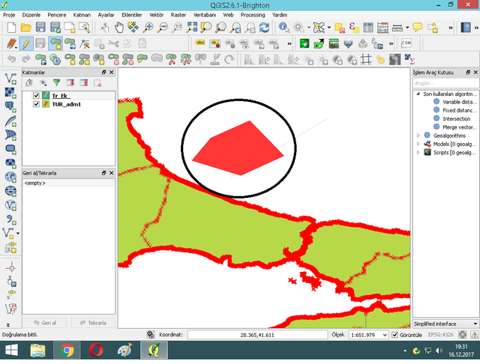Open the field calculator abacus icon

[x=382, y=28]
